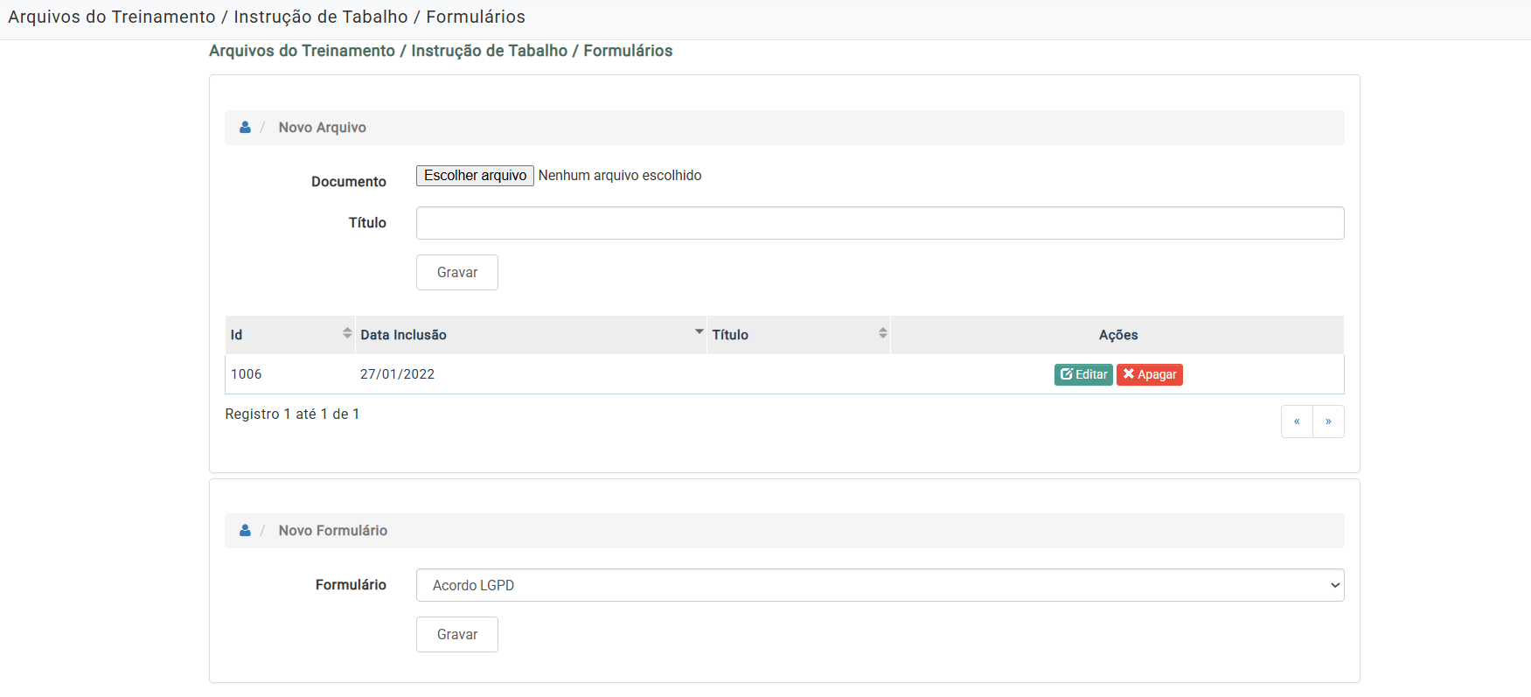Expand the Formulário dropdown showing Acordo LGPD
This screenshot has height=697, width=1531.
point(880,585)
